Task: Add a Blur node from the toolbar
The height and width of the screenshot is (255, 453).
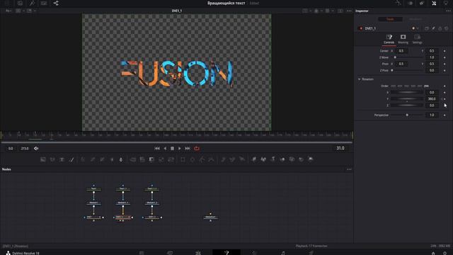Action: coord(121,159)
